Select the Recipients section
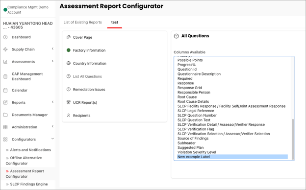 click(81, 116)
